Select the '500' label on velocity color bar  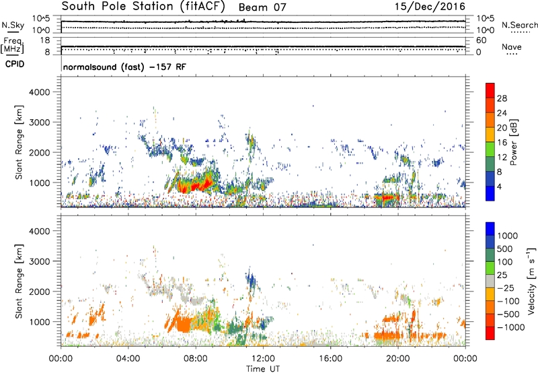point(505,249)
